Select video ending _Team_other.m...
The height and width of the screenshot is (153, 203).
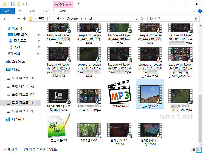(181, 62)
